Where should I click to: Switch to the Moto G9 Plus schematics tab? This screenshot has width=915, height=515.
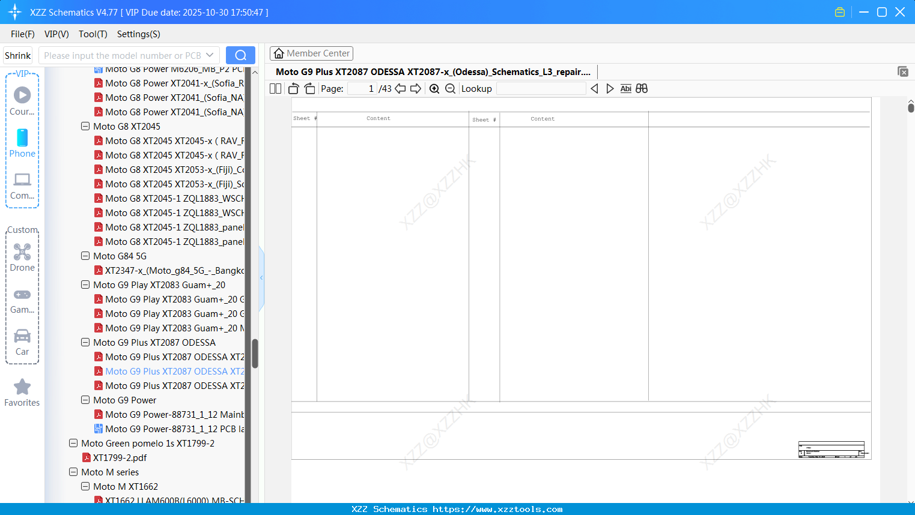(433, 72)
